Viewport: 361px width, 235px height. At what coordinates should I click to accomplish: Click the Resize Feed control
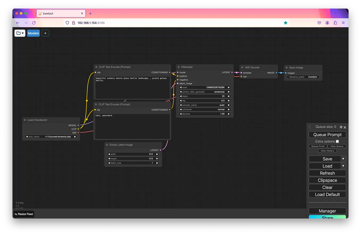pos(23,214)
